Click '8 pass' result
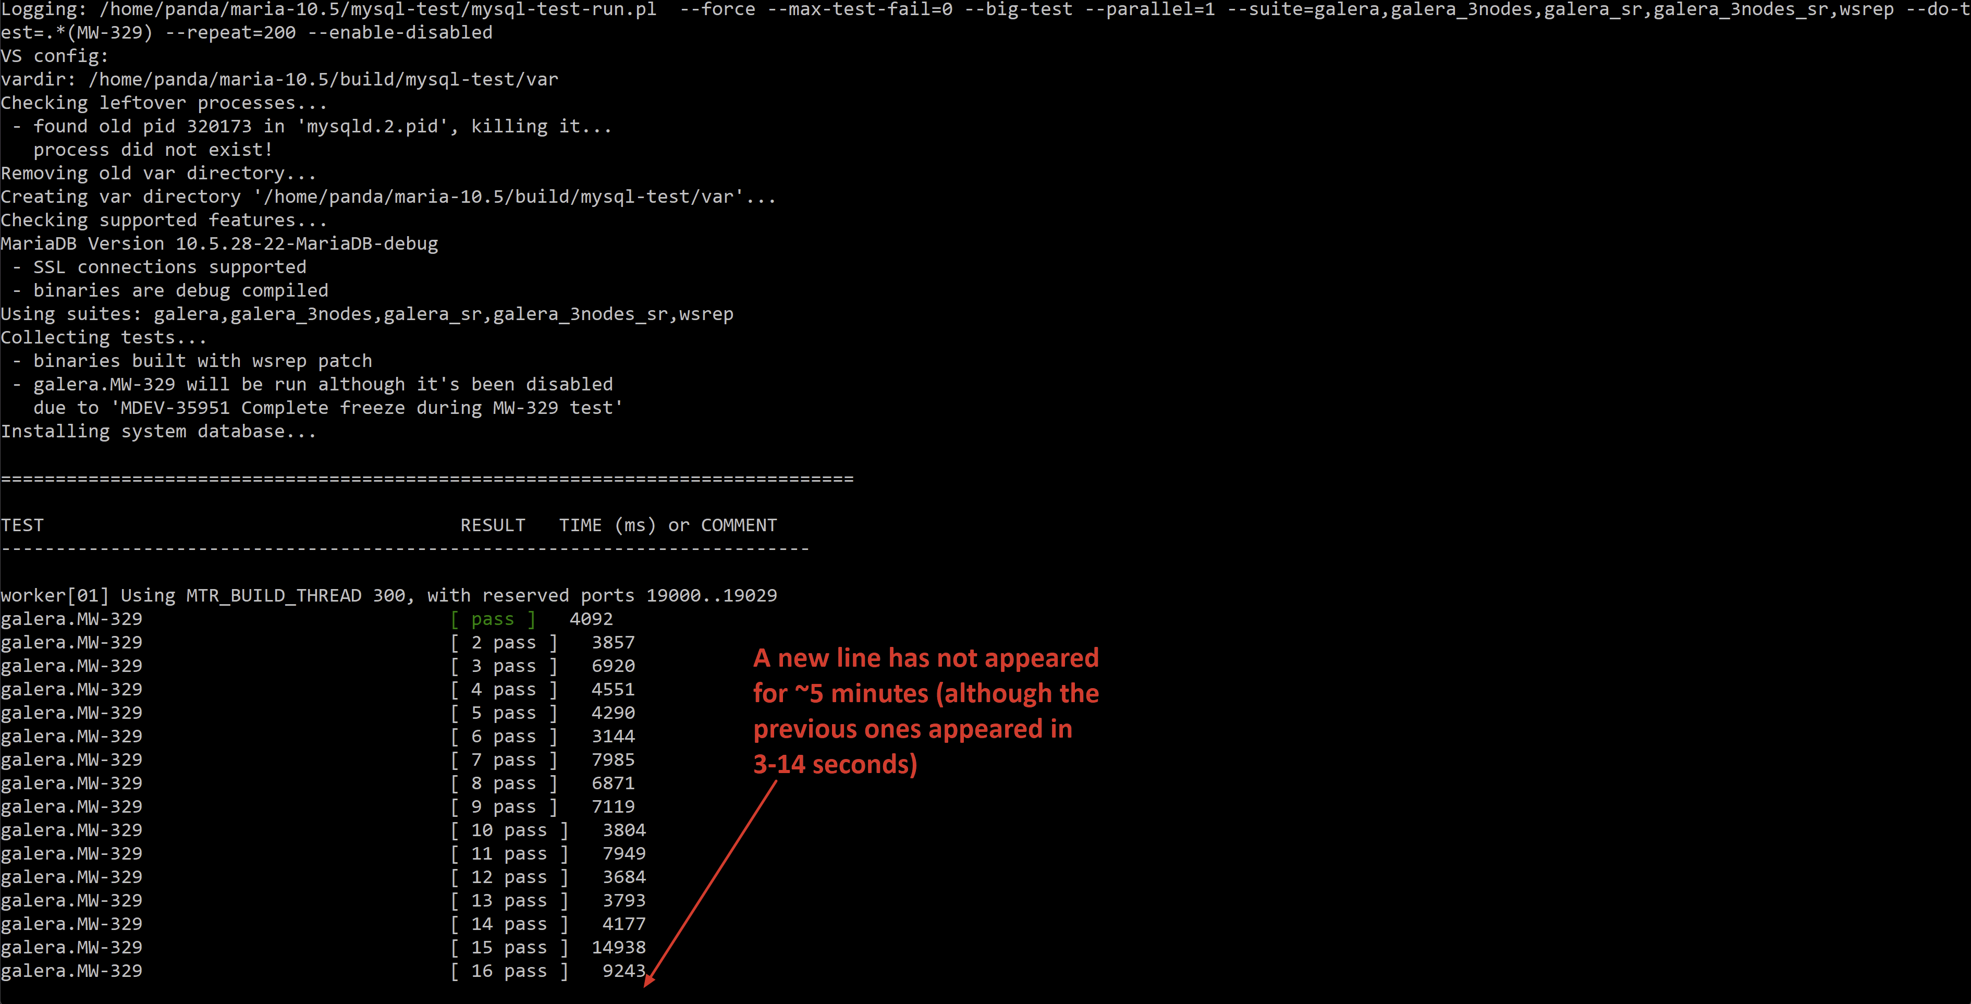This screenshot has width=1971, height=1004. point(504,783)
